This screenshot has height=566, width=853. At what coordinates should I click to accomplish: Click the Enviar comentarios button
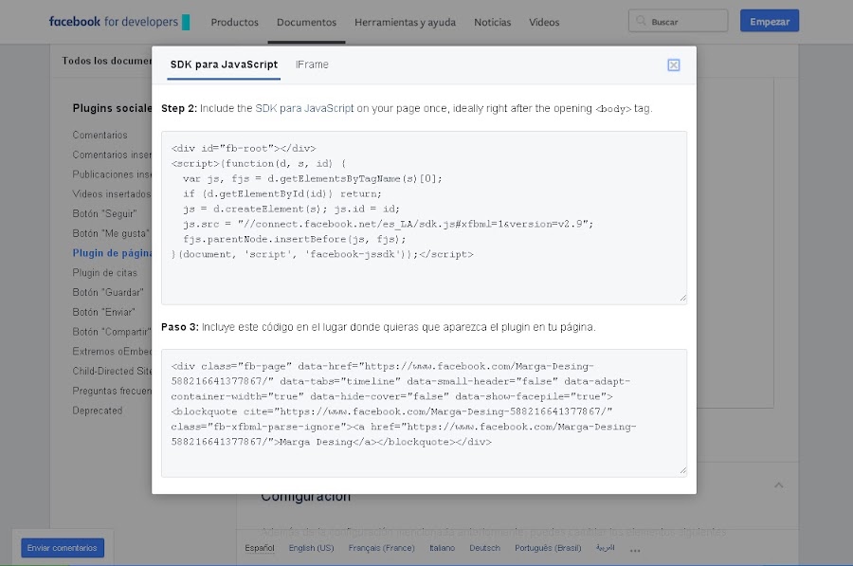tap(62, 547)
